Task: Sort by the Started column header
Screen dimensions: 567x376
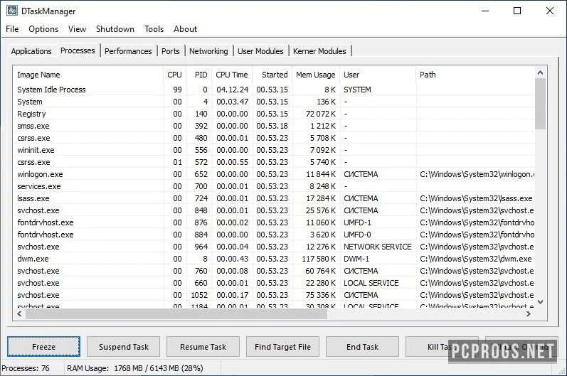Action: [x=272, y=75]
